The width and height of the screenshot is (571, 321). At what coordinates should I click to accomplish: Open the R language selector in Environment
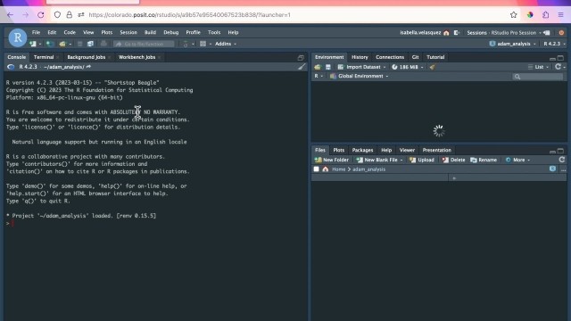click(319, 76)
